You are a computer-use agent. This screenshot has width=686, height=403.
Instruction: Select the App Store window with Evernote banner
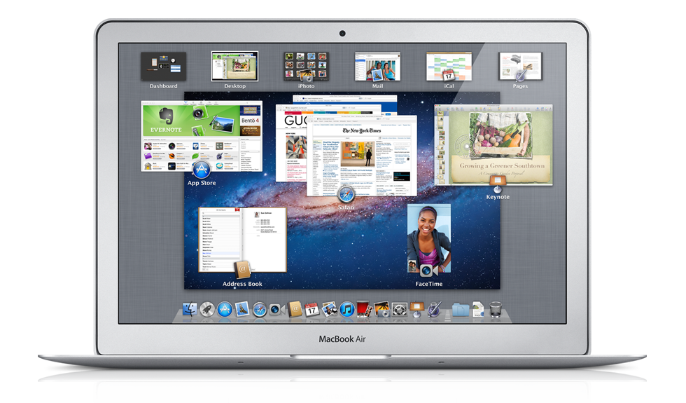pos(202,136)
